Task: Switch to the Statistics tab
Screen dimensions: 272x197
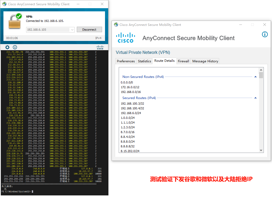Action: coord(145,61)
